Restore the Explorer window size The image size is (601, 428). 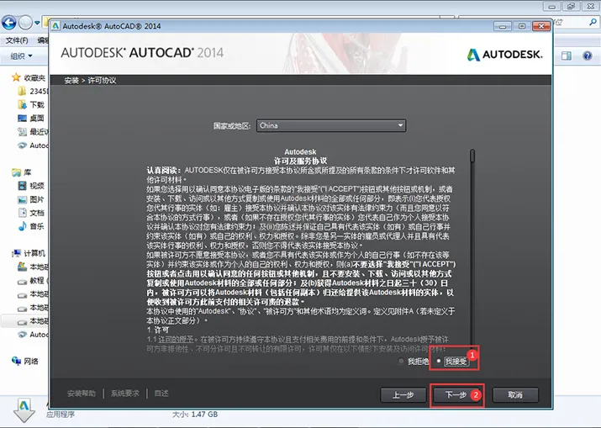[x=571, y=6]
